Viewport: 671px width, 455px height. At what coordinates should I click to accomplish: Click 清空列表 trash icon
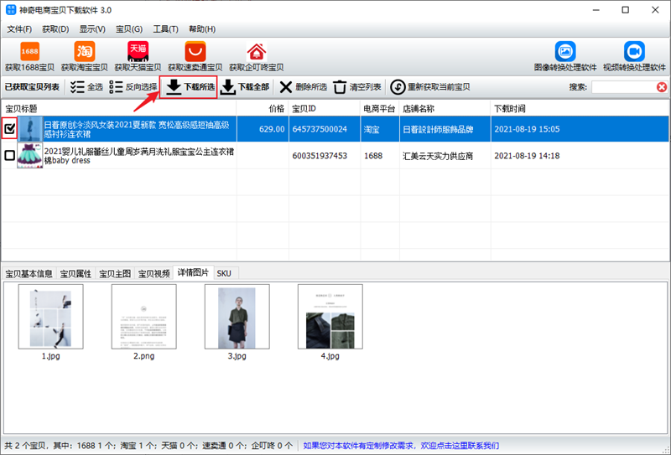coord(340,87)
